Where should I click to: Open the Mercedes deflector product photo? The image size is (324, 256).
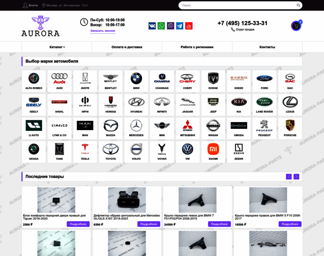tap(127, 200)
